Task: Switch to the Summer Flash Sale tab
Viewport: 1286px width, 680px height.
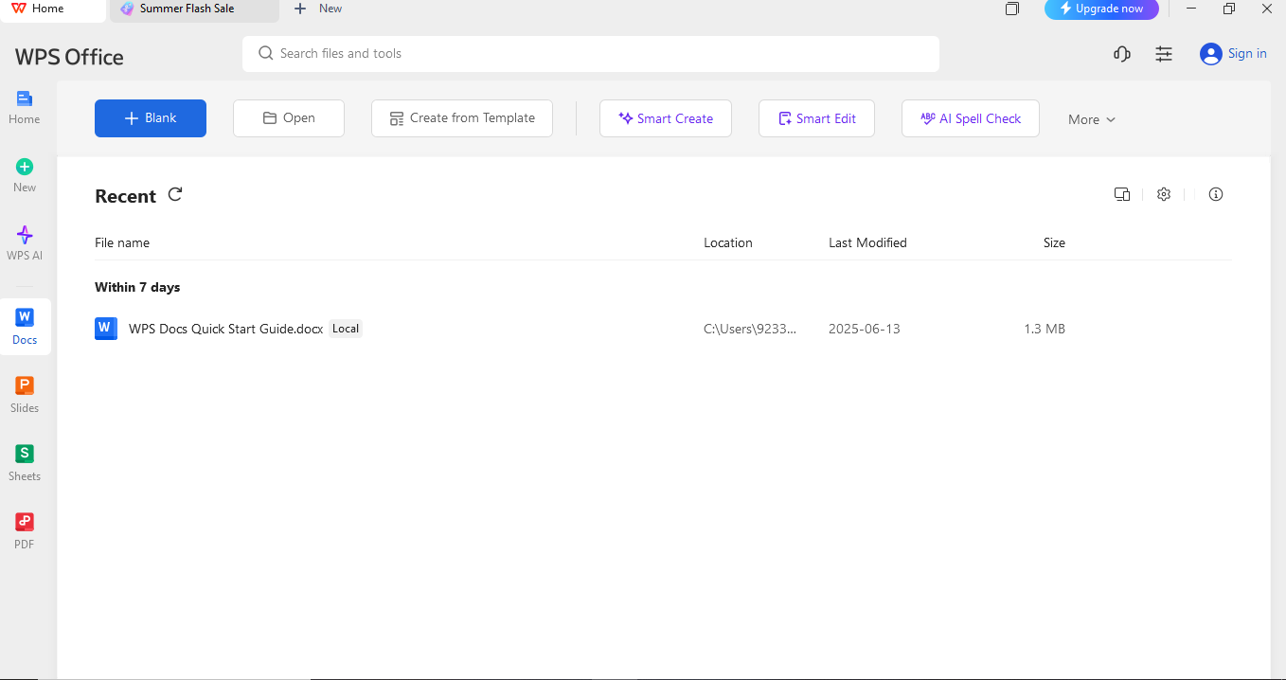Action: (x=186, y=9)
